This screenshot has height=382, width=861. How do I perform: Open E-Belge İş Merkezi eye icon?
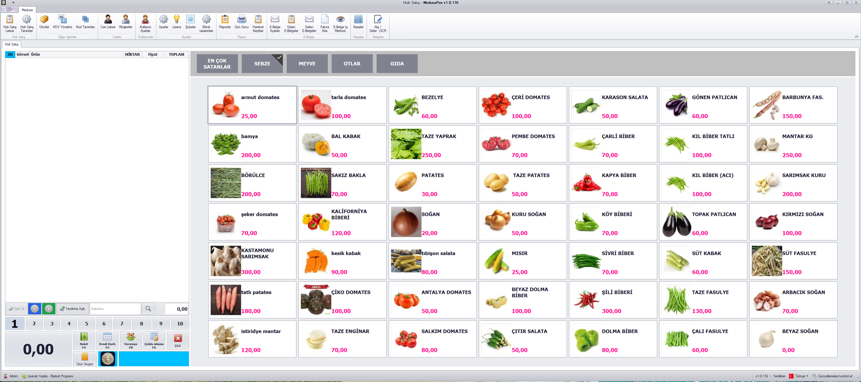pyautogui.click(x=340, y=24)
